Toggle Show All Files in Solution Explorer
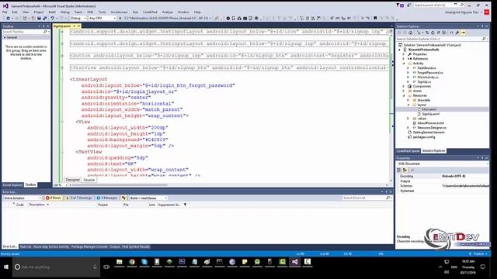 pyautogui.click(x=445, y=33)
